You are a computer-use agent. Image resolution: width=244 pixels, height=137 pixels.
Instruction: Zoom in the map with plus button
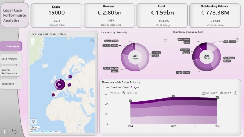pyautogui.click(x=33, y=40)
